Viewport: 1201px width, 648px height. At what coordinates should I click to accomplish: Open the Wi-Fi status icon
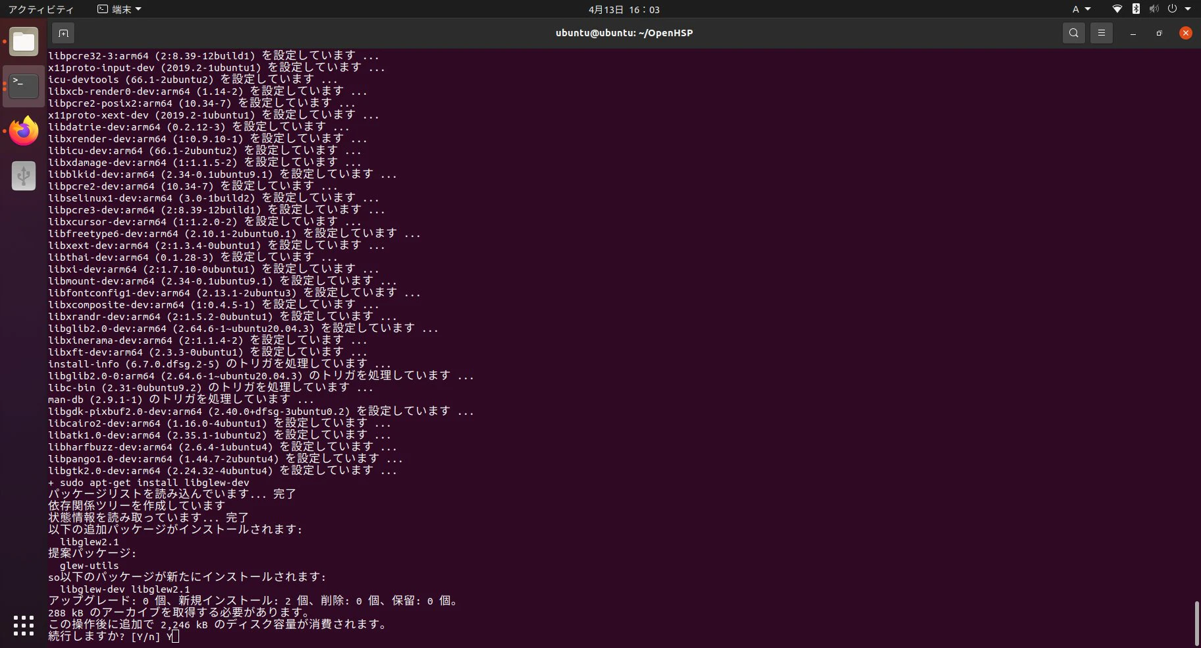point(1117,9)
